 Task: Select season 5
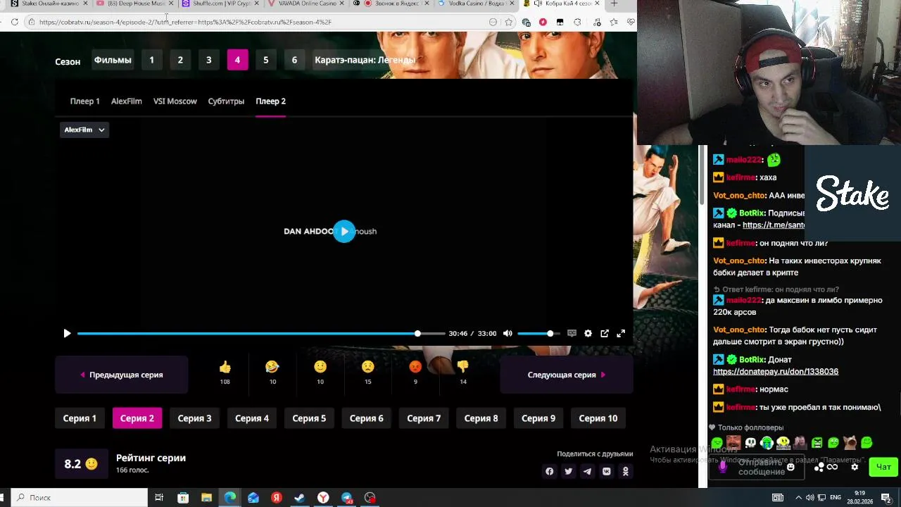click(265, 60)
